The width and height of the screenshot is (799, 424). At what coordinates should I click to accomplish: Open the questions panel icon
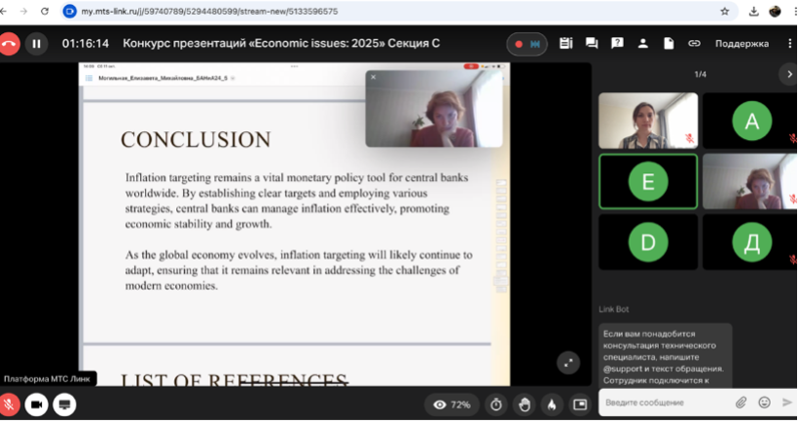(617, 44)
